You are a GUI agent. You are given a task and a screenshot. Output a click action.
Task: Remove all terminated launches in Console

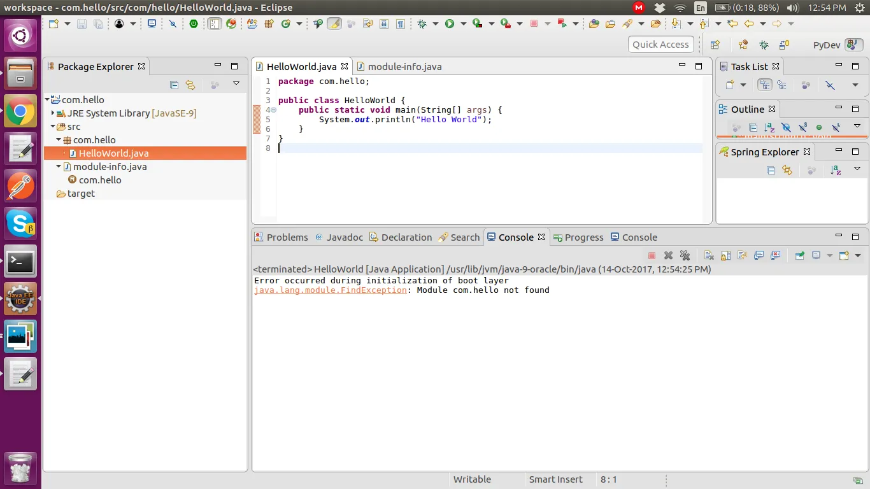point(685,255)
